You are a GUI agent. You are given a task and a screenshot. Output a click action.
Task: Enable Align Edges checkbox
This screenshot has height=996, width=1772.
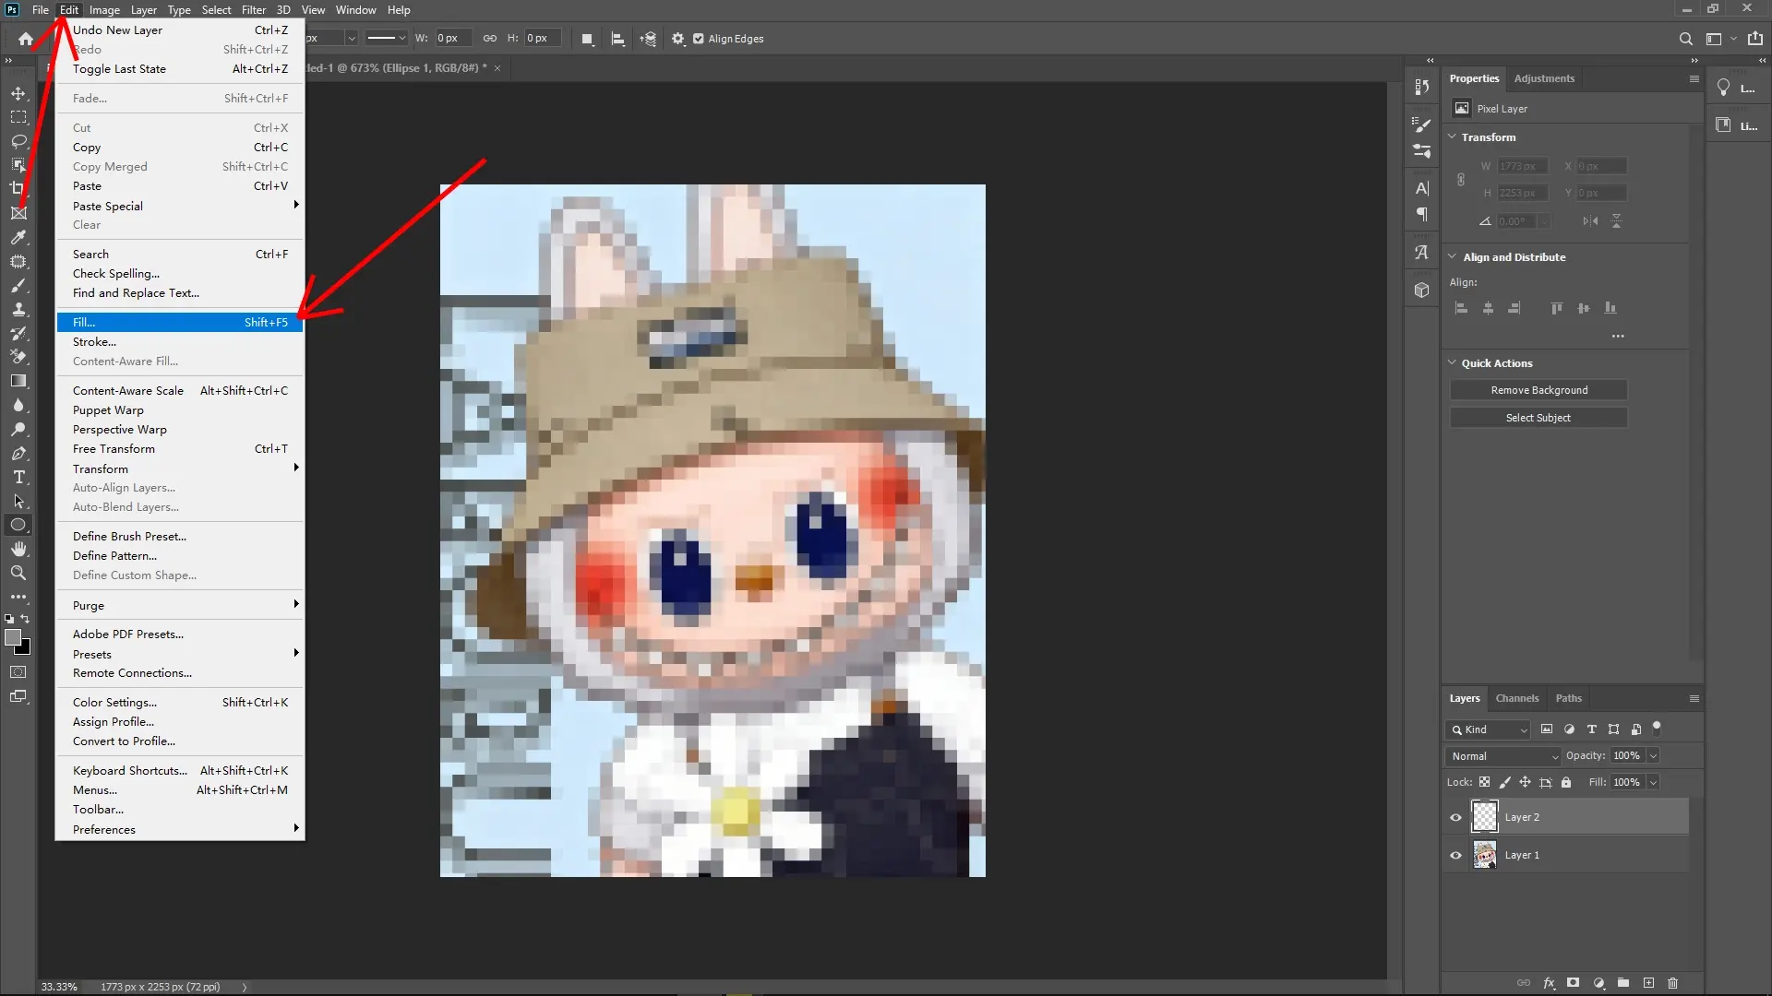pyautogui.click(x=700, y=39)
